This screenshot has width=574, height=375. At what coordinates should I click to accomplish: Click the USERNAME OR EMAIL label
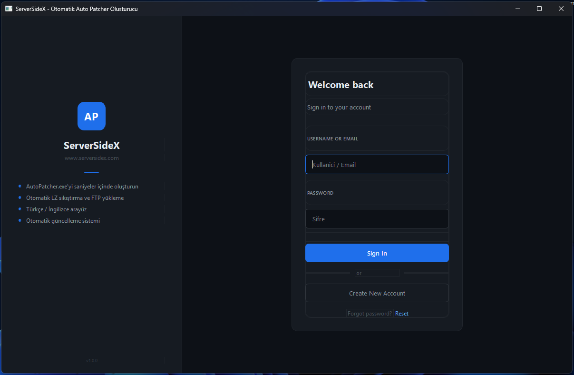coord(333,139)
